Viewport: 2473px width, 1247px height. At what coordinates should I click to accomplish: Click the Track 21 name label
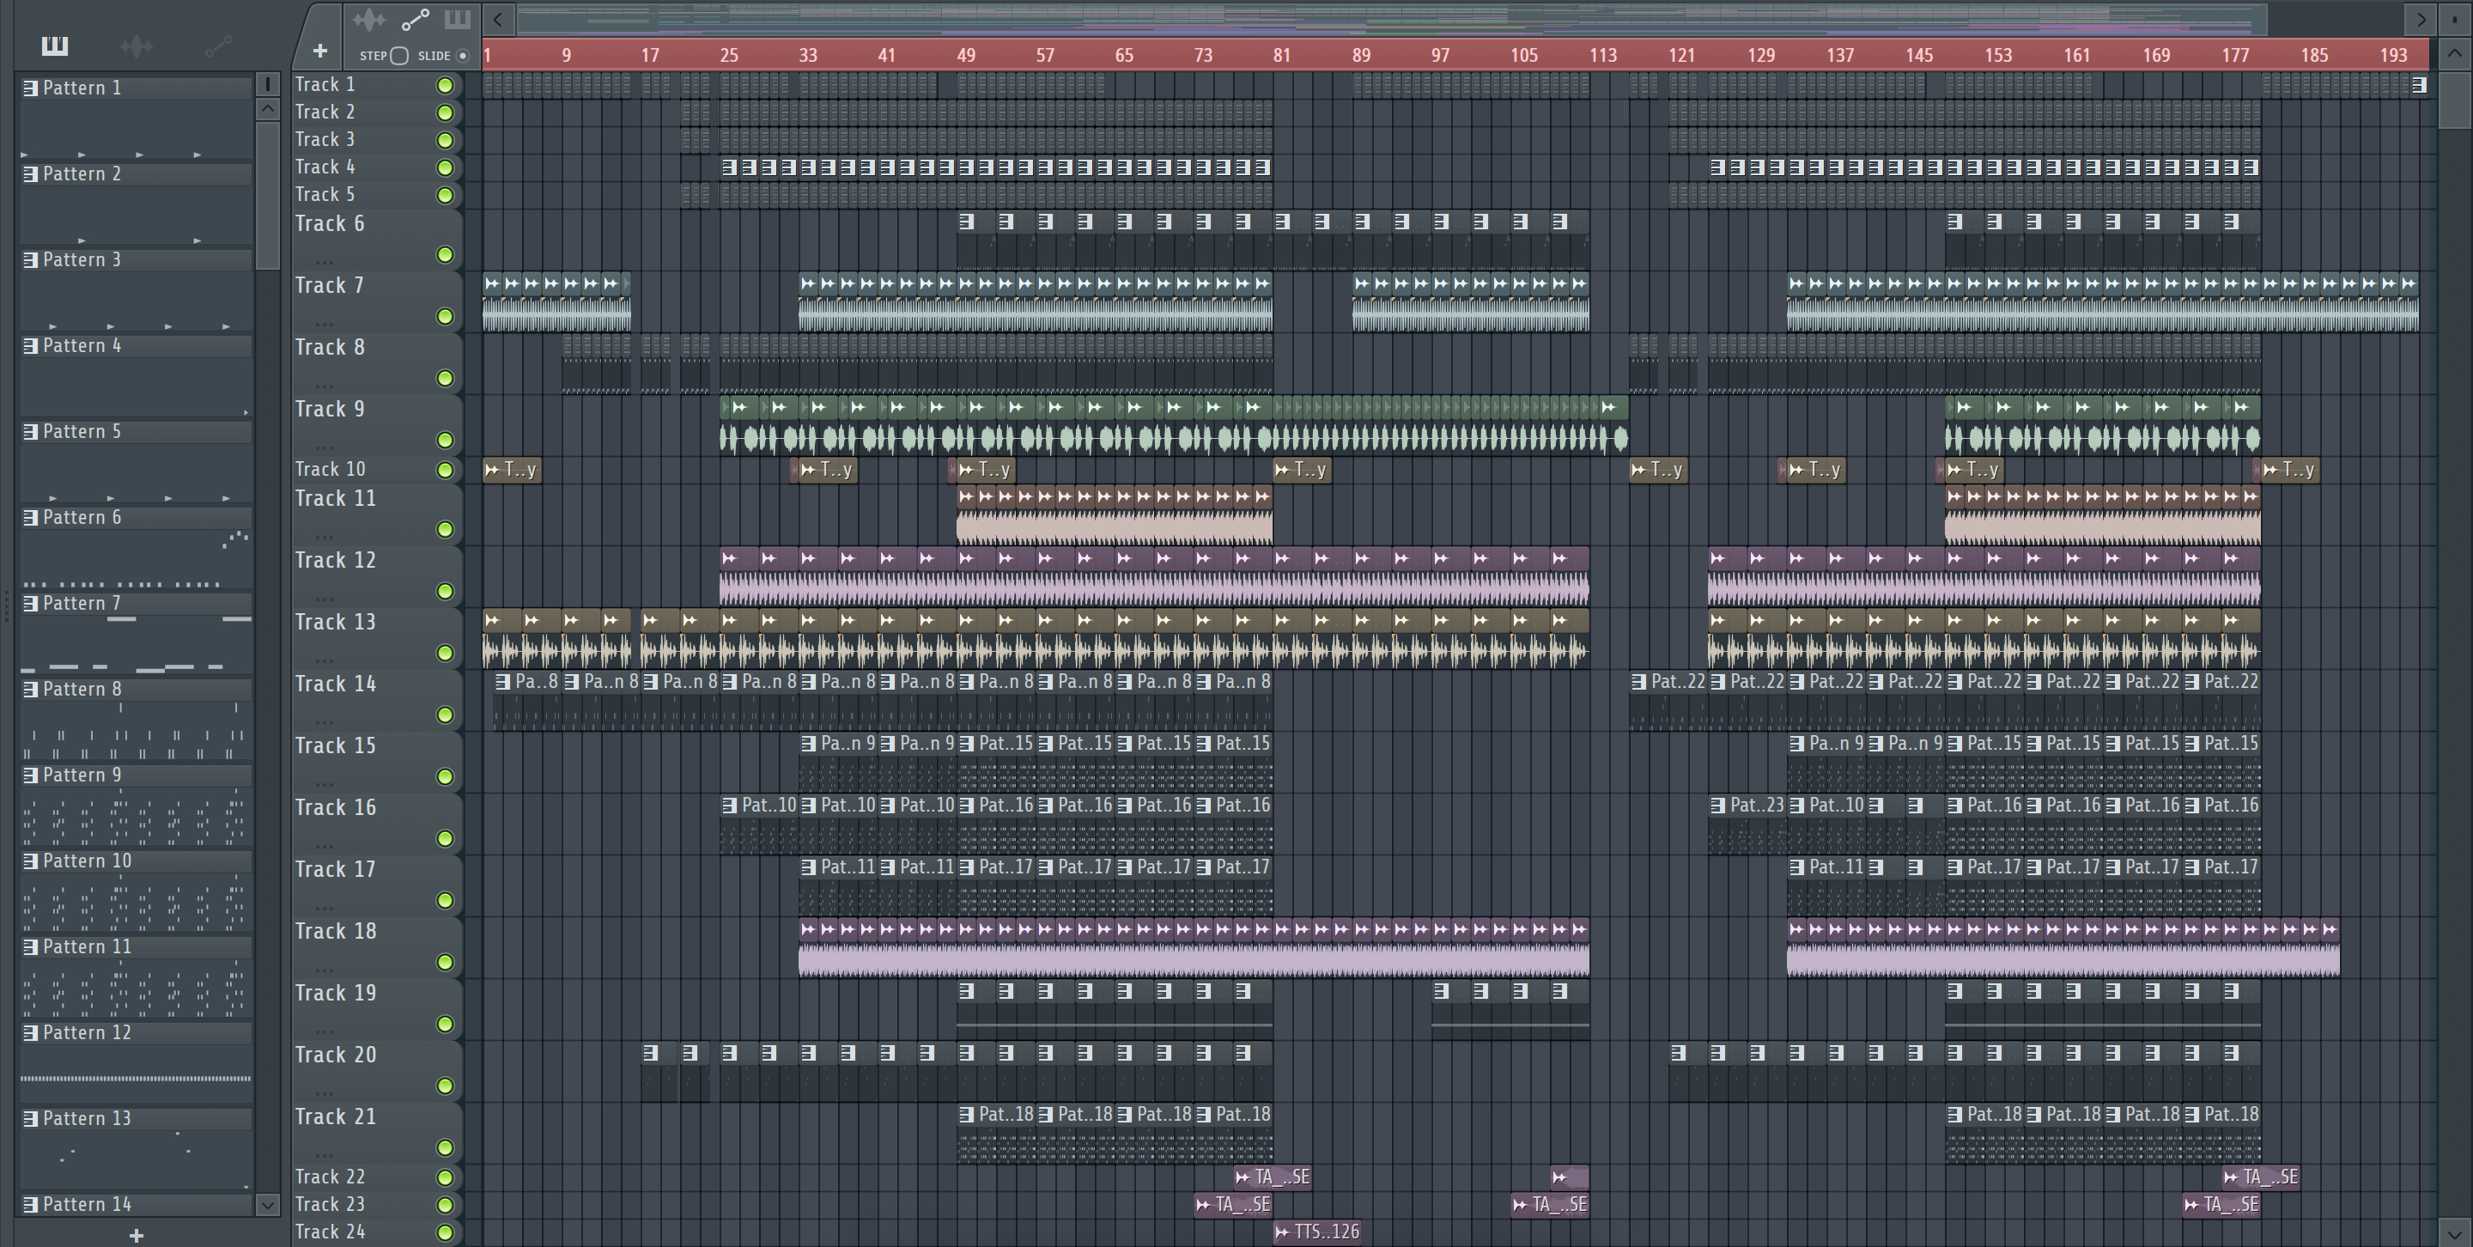pos(335,1117)
